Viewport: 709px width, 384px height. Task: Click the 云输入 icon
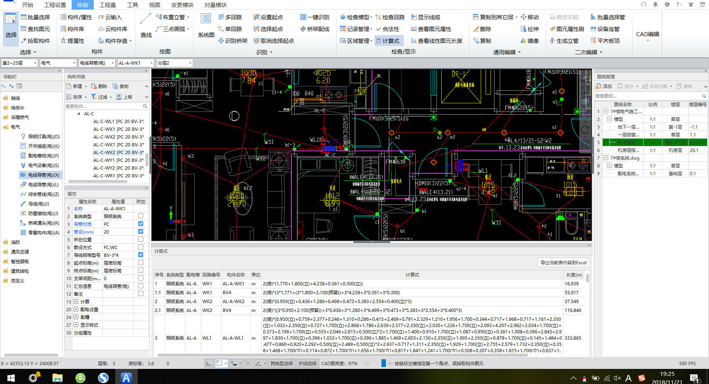pos(101,17)
